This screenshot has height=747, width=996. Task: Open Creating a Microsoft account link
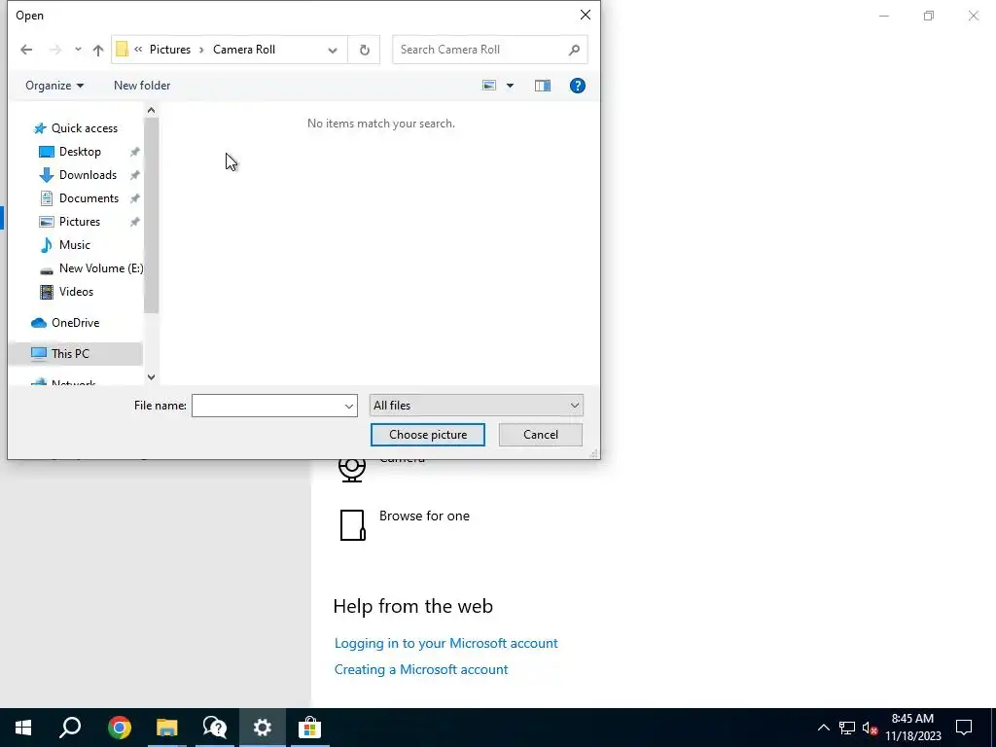click(x=421, y=669)
